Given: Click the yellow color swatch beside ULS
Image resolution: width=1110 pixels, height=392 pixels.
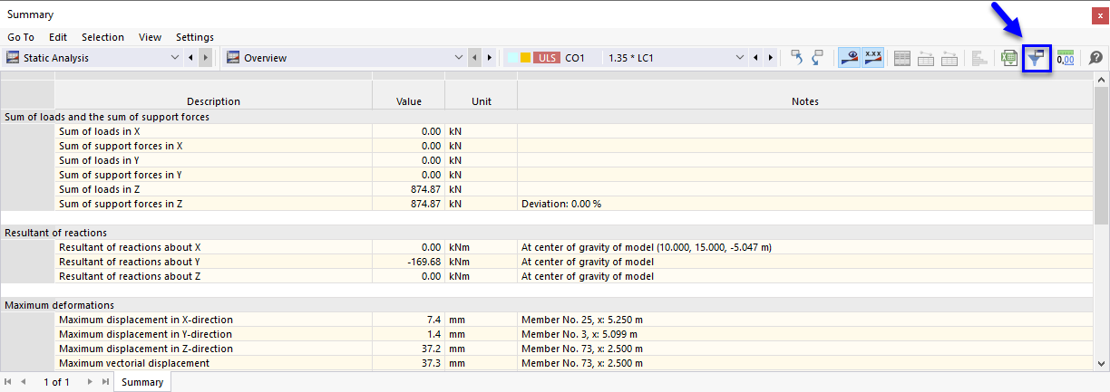Looking at the screenshot, I should coord(525,57).
